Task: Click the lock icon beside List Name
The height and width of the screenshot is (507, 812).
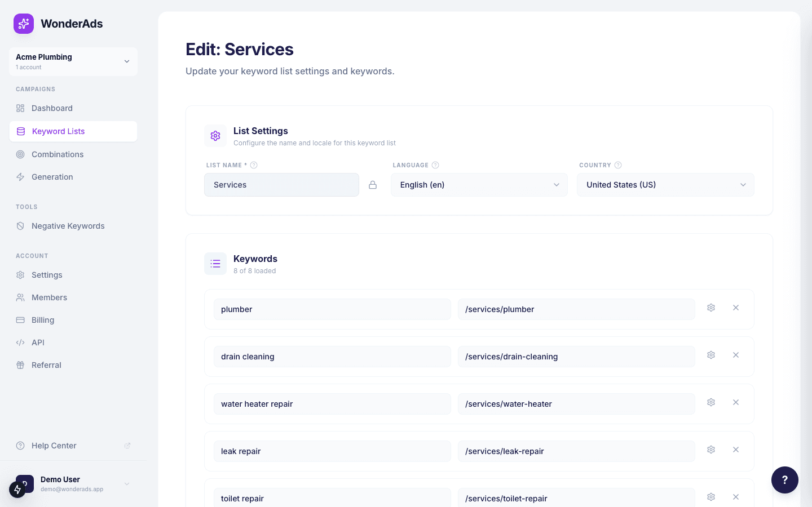Action: (x=373, y=185)
